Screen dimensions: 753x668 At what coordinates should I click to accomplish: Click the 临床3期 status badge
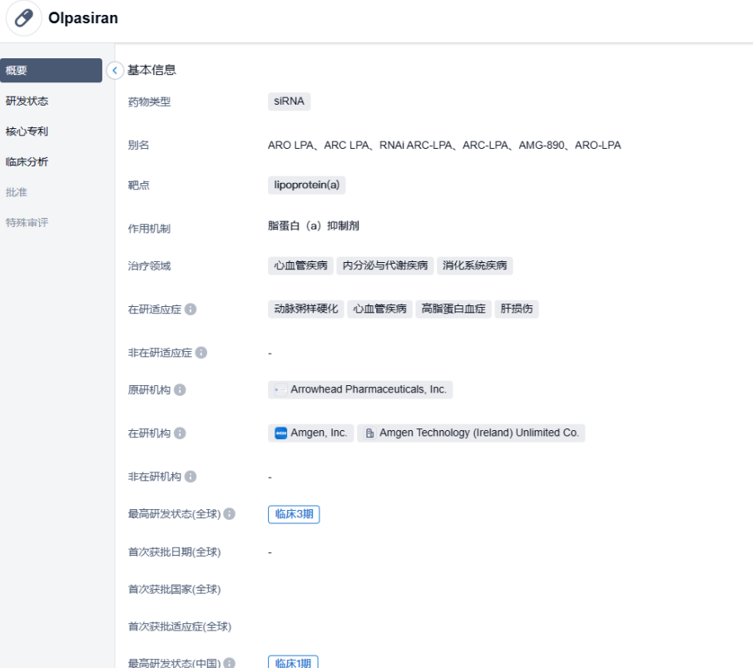tap(294, 514)
